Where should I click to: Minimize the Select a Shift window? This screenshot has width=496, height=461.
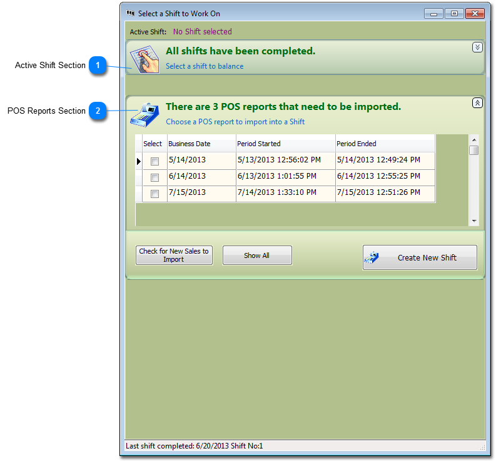pos(434,13)
